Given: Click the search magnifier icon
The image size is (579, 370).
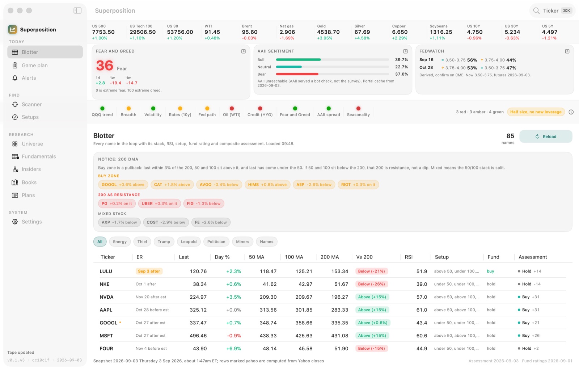Looking at the screenshot, I should (x=536, y=10).
